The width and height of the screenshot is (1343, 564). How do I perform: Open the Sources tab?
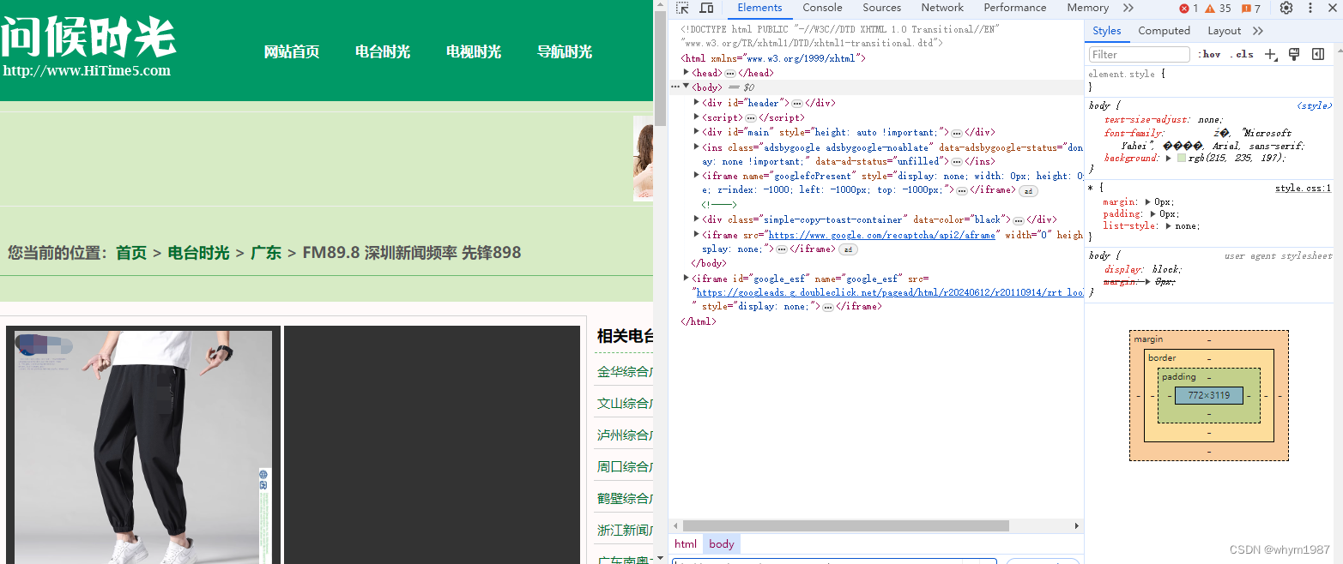click(x=881, y=8)
